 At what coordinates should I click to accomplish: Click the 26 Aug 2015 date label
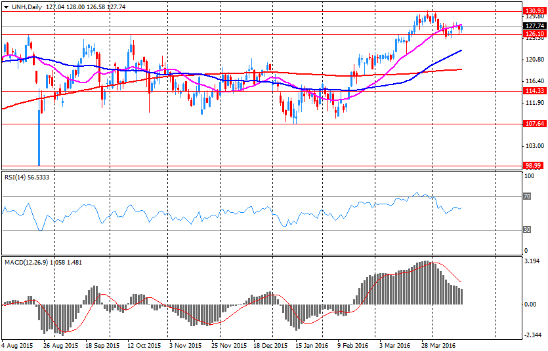tap(61, 346)
